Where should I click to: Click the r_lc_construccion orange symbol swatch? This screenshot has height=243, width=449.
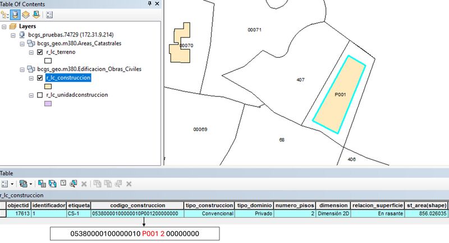[48, 87]
